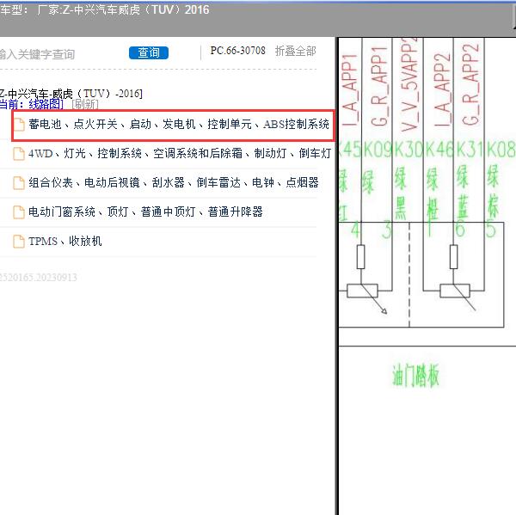Click K09 connector label in diagram
This screenshot has width=516, height=515.
(378, 149)
